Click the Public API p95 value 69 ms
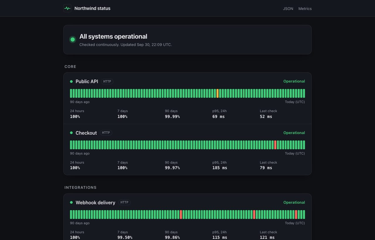Image resolution: width=375 pixels, height=240 pixels. [219, 116]
